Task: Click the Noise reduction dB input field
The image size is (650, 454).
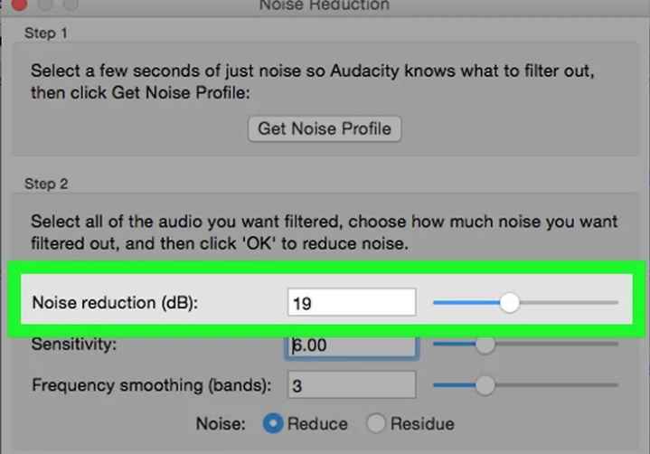Action: click(352, 302)
